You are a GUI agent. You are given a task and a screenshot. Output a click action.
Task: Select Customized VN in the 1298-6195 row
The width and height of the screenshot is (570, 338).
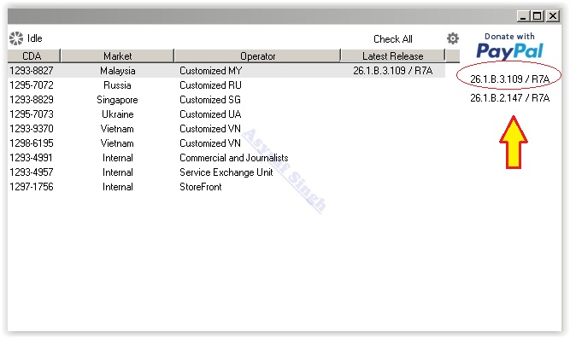pyautogui.click(x=210, y=143)
